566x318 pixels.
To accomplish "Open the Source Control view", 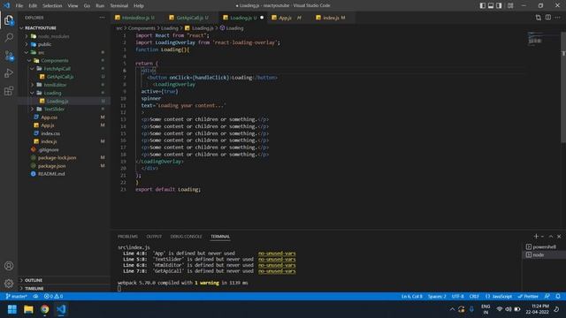I will 9,56.
